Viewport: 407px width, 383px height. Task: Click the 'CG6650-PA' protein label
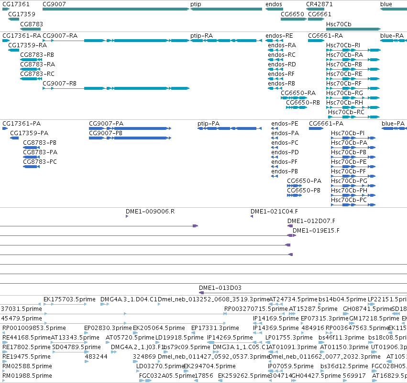coord(304,181)
